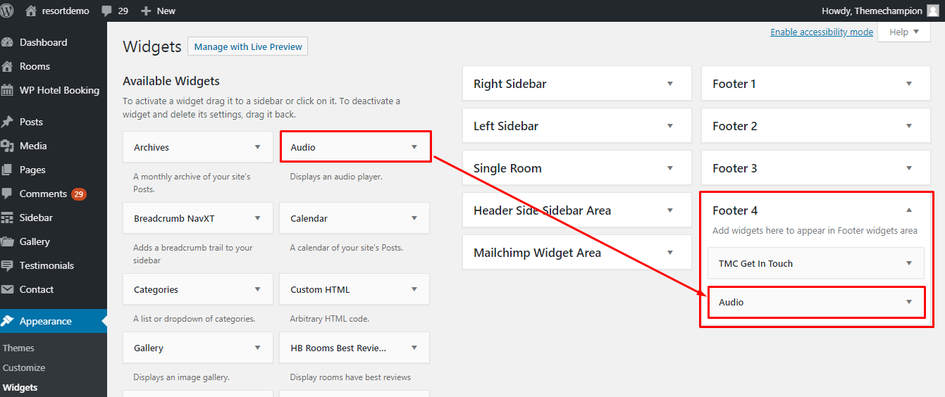
Task: Expand the Right Sidebar widget area
Action: pos(669,84)
